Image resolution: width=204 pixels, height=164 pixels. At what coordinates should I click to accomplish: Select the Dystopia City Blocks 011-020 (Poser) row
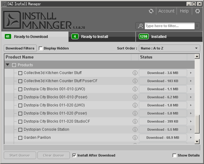(x=100, y=113)
